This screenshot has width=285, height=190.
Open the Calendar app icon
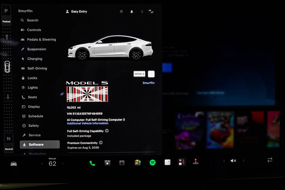coord(167,162)
